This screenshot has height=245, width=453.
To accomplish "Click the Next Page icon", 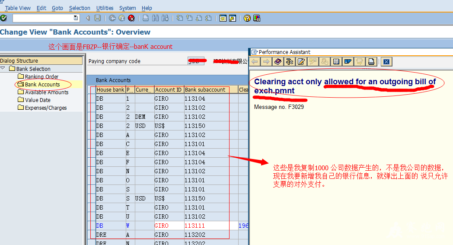I will [199, 18].
